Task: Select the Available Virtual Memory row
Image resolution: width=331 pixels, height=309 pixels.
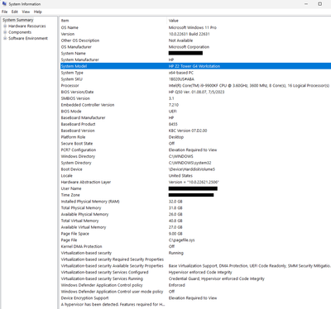Action: click(x=195, y=227)
